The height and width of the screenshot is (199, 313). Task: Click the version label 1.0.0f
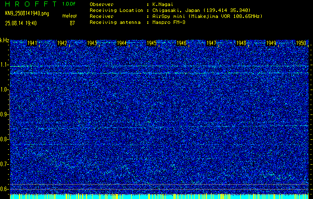click(x=69, y=4)
